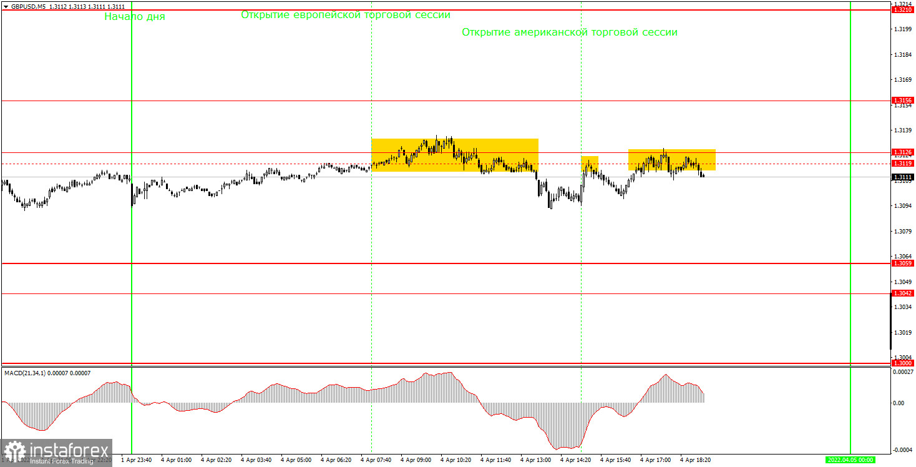The width and height of the screenshot is (916, 467).
Task: Select the yellow rectangle near 17:00
Action: 672,160
